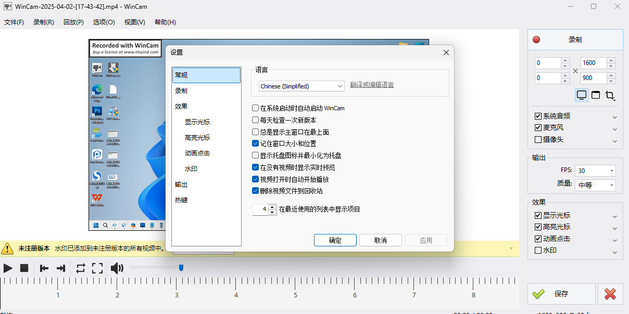Image resolution: width=629 pixels, height=314 pixels.
Task: Enable 每天检查一次新版本 checkbox
Action: pyautogui.click(x=256, y=120)
